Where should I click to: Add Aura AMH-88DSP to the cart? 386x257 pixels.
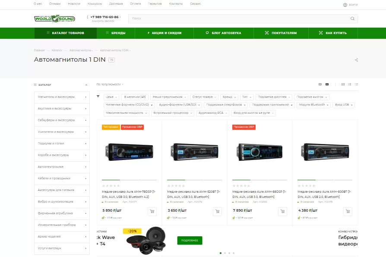283,211
